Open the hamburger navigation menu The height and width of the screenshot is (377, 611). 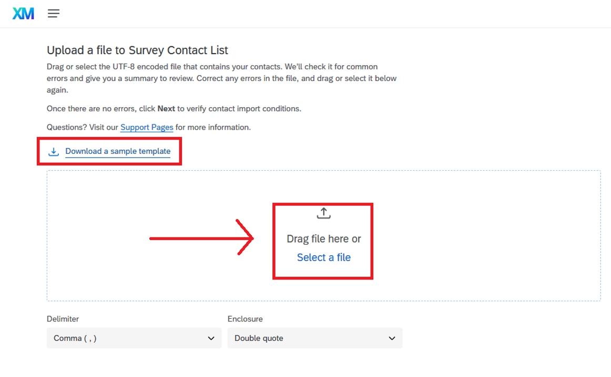(54, 14)
